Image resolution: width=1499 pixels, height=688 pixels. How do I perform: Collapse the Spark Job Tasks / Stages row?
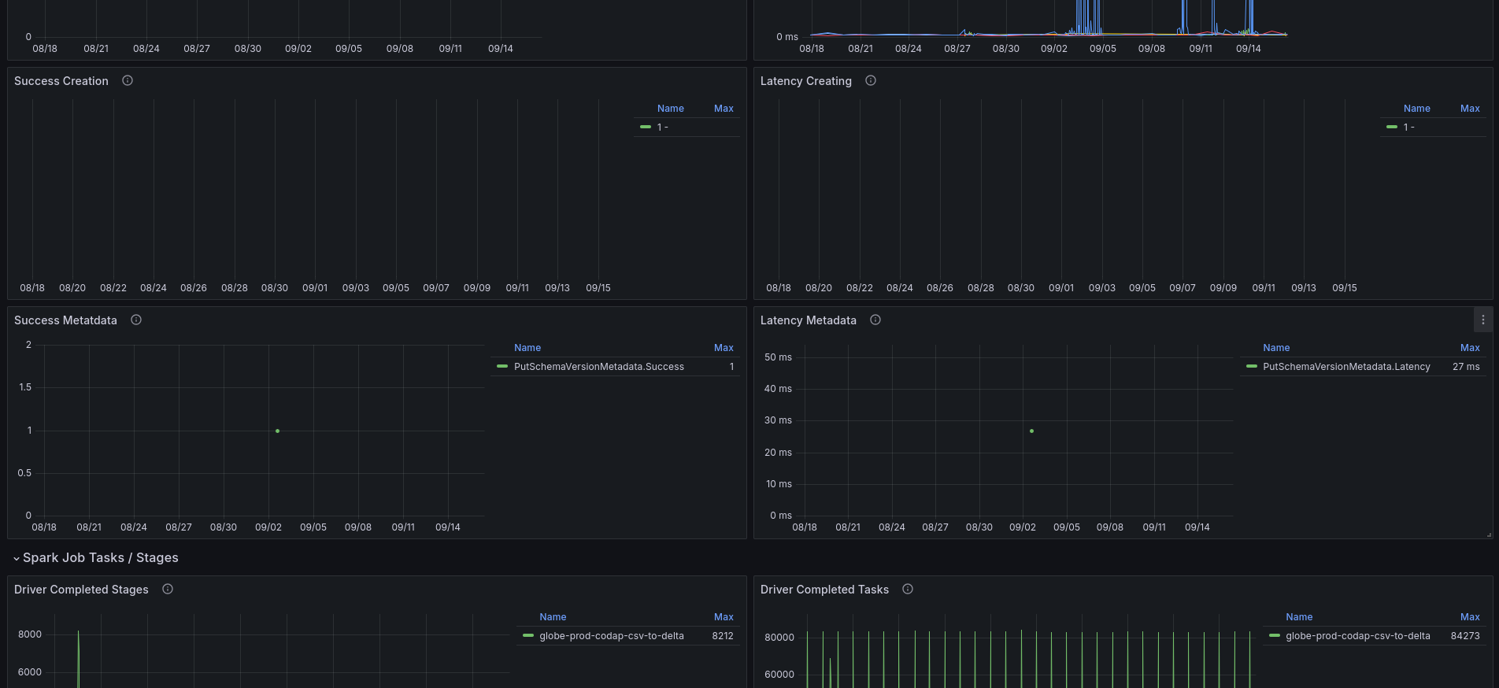click(x=96, y=557)
